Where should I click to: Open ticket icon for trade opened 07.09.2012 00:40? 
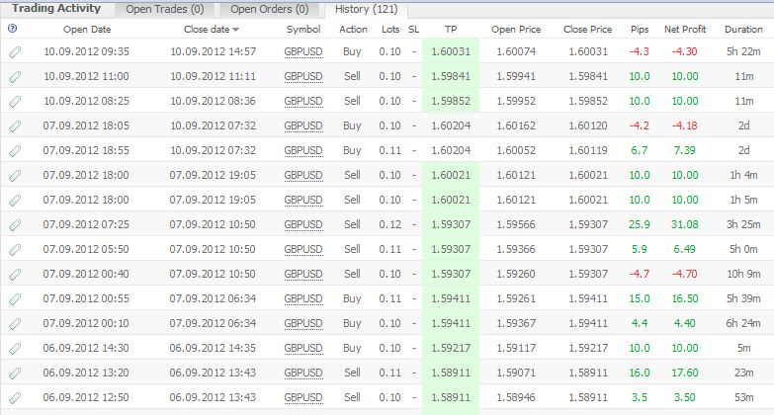coord(15,274)
